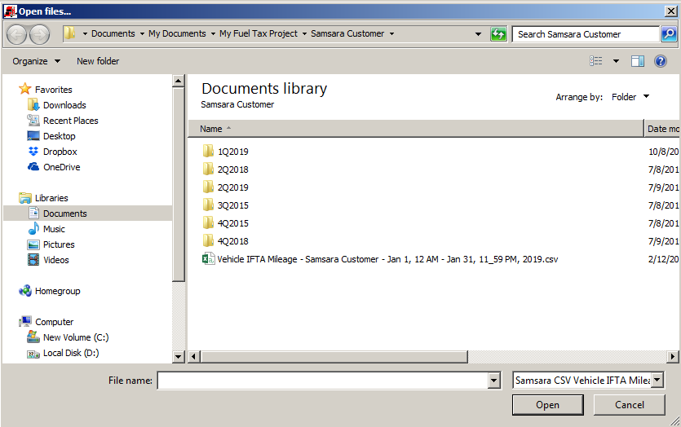681x427 pixels.
Task: Change view using the view icon
Action: pos(596,61)
